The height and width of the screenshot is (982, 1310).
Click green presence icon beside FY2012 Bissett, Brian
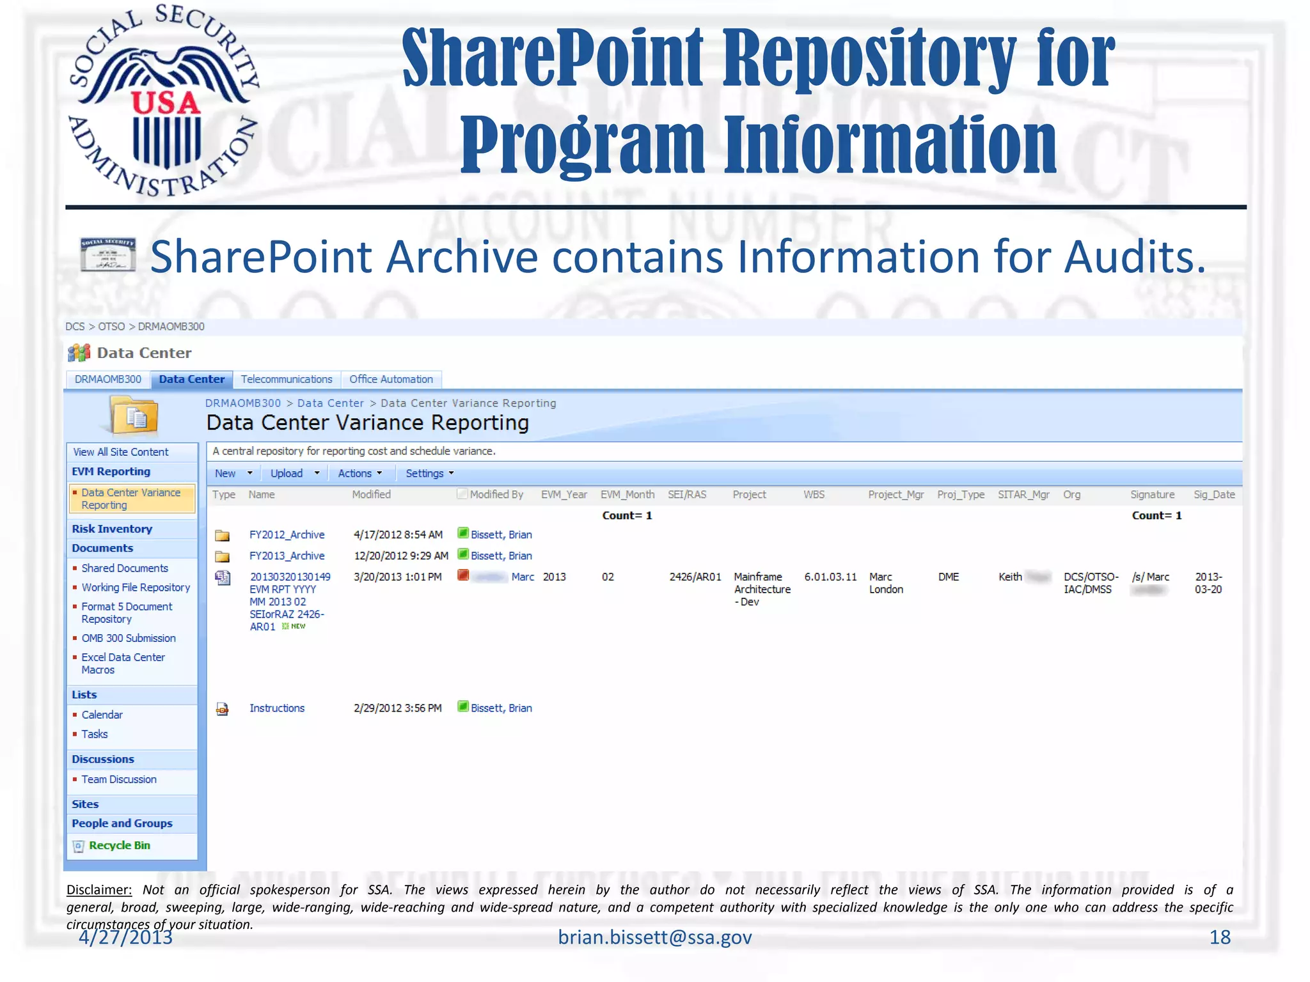coord(463,533)
